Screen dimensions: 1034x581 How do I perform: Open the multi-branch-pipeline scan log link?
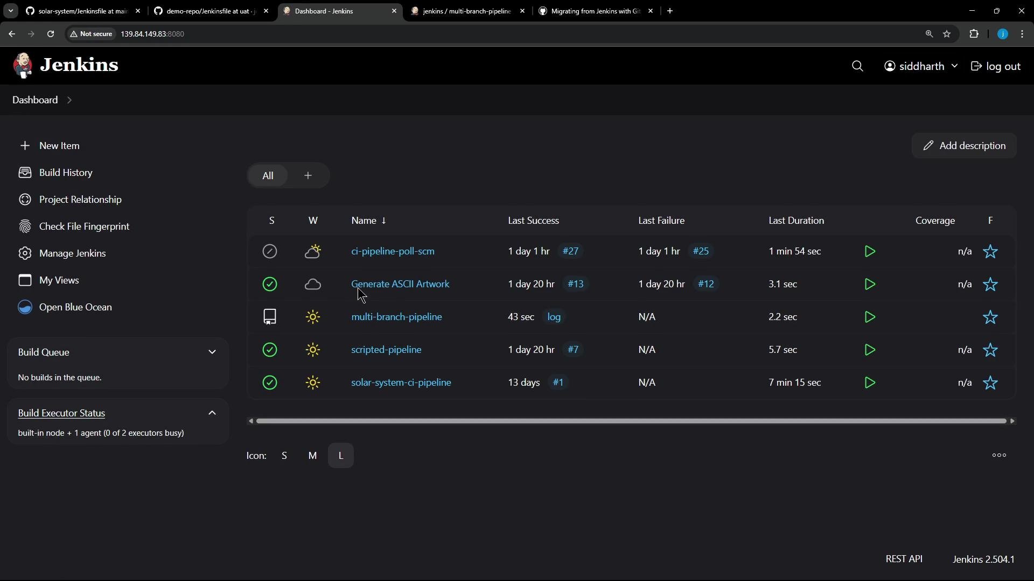coord(554,317)
